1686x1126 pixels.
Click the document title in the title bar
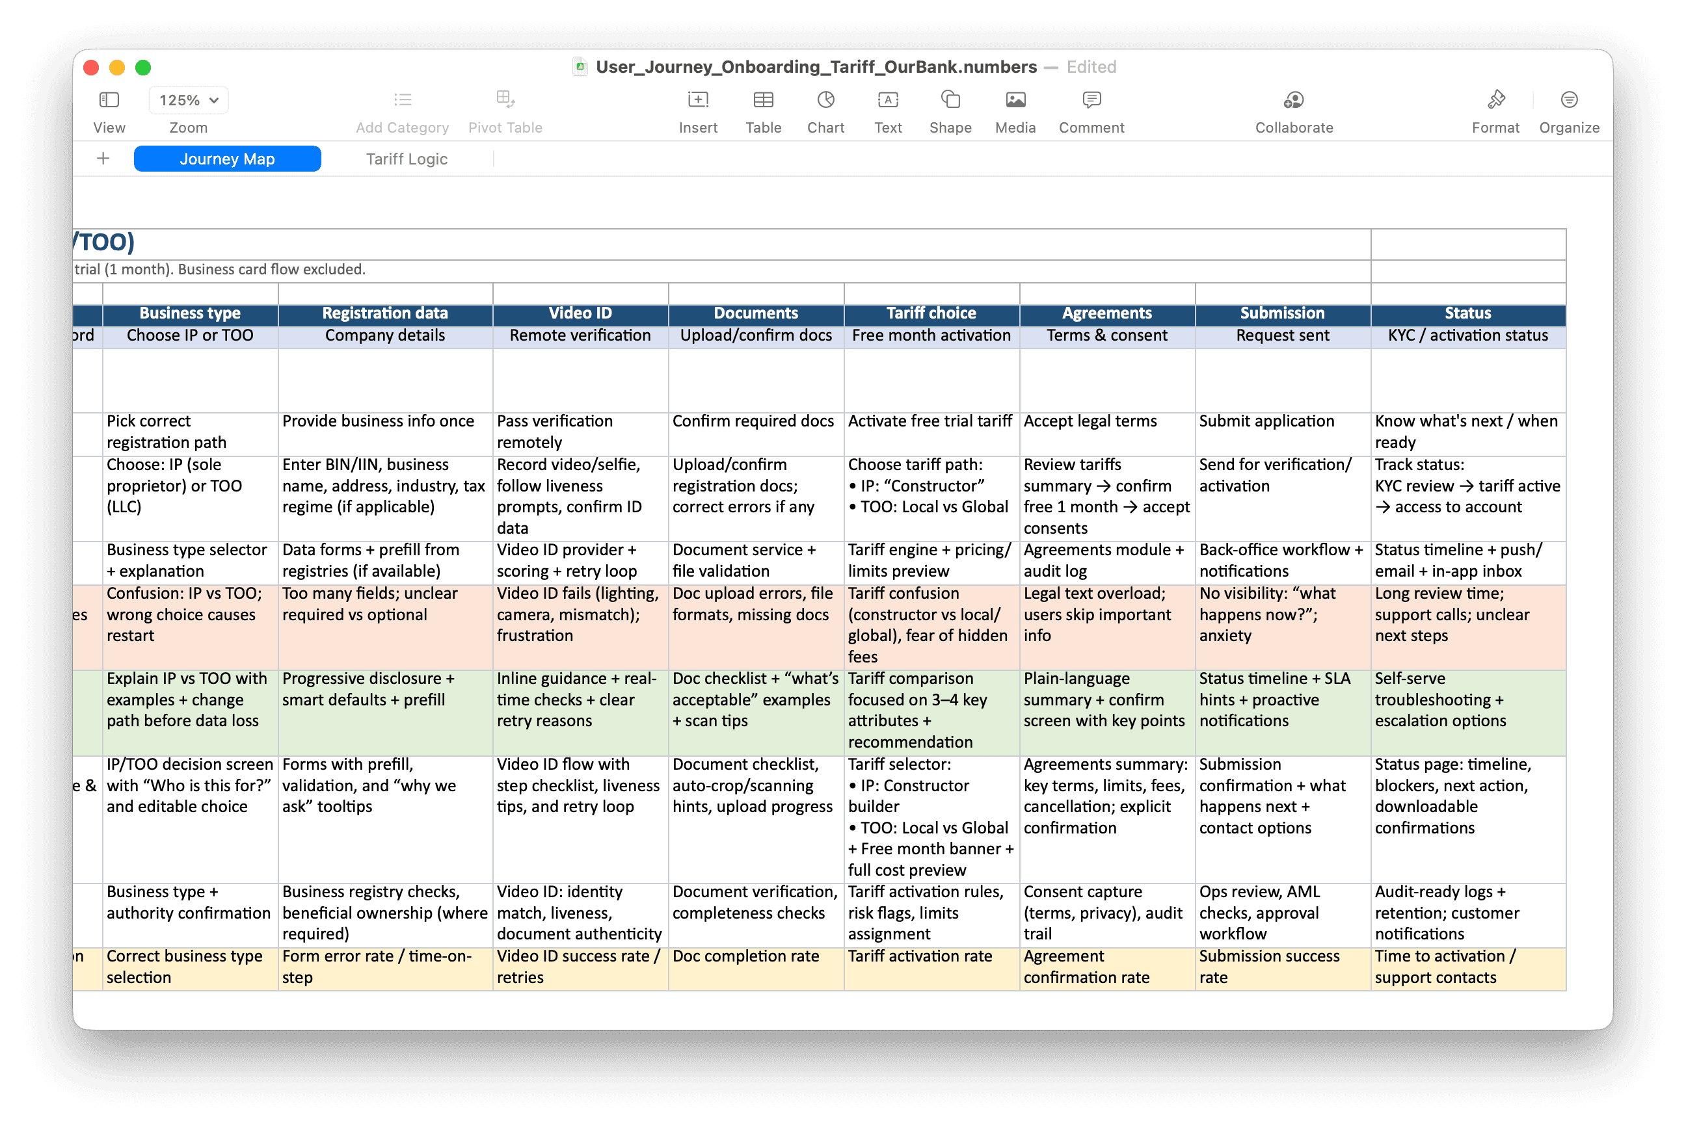[816, 67]
